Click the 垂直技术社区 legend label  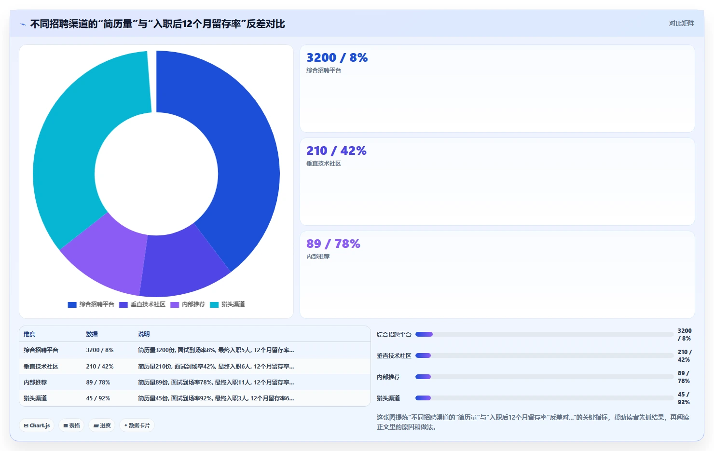coord(148,304)
